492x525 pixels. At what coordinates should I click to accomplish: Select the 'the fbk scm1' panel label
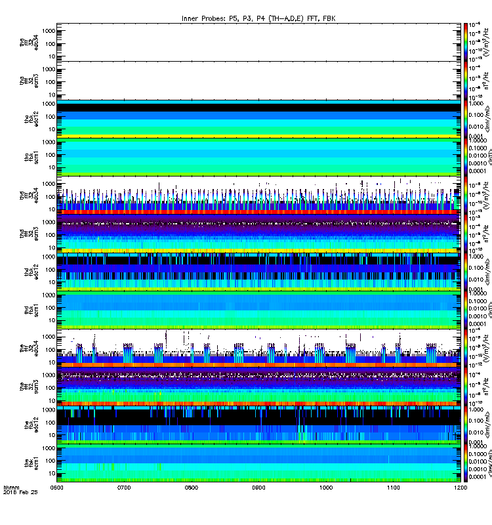pyautogui.click(x=31, y=463)
